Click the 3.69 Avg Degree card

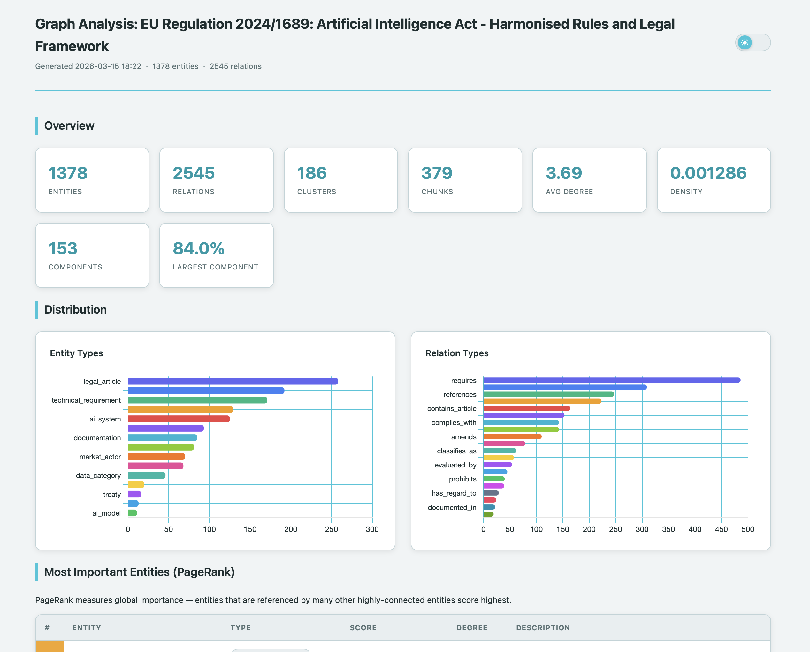coord(589,180)
